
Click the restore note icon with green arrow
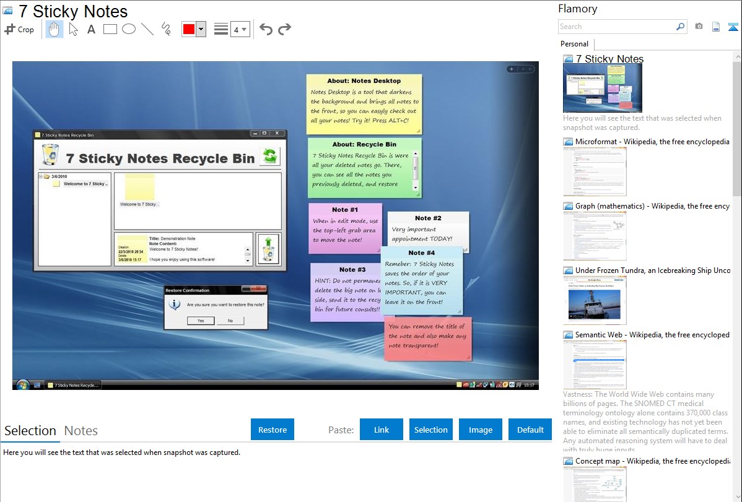point(268,249)
